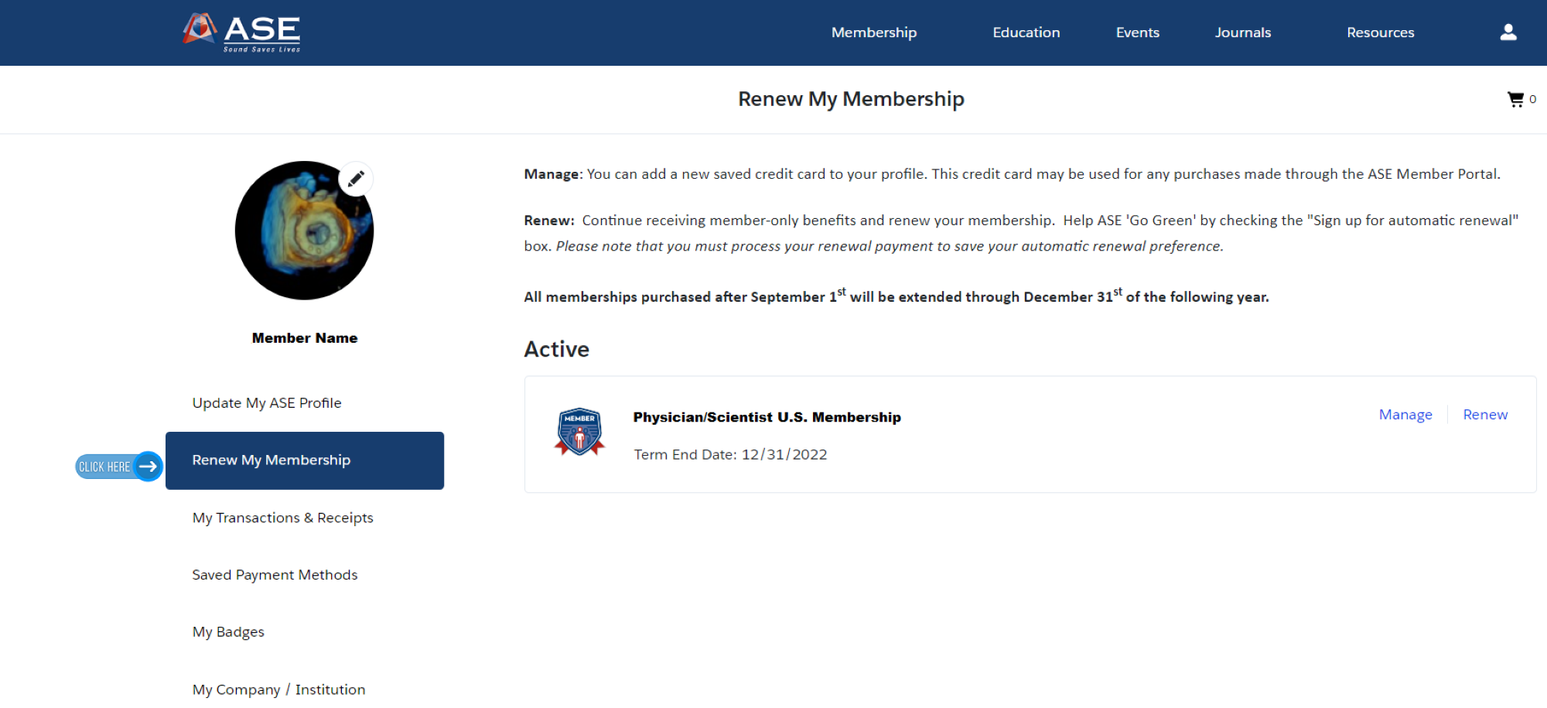Open My Company / Institution
The width and height of the screenshot is (1547, 708).
(278, 689)
